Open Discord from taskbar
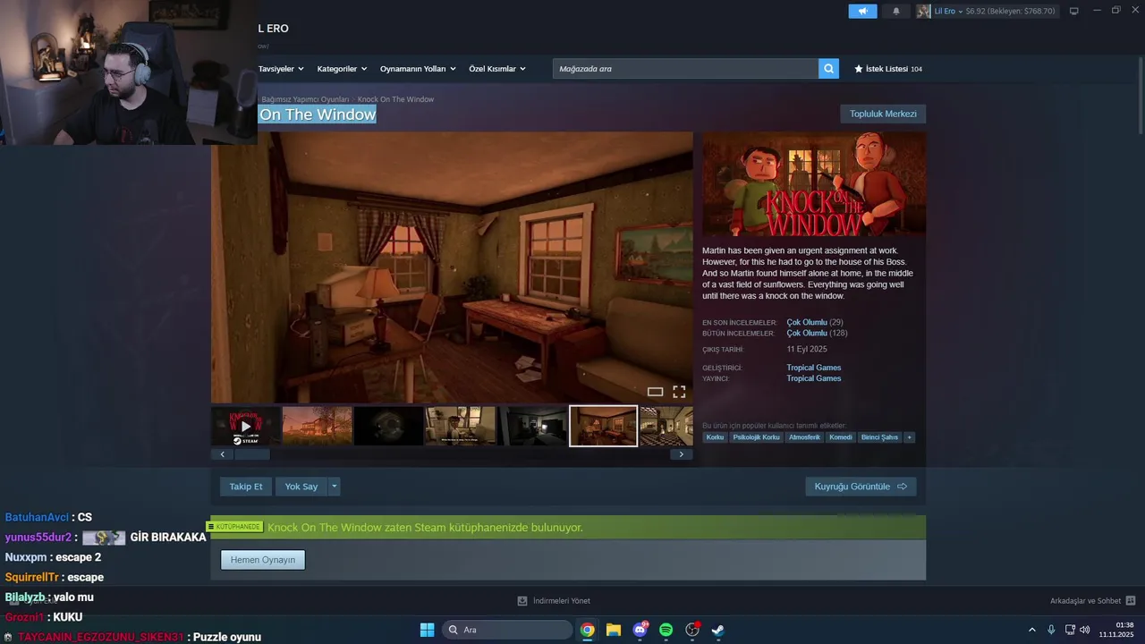This screenshot has height=644, width=1145. (640, 630)
